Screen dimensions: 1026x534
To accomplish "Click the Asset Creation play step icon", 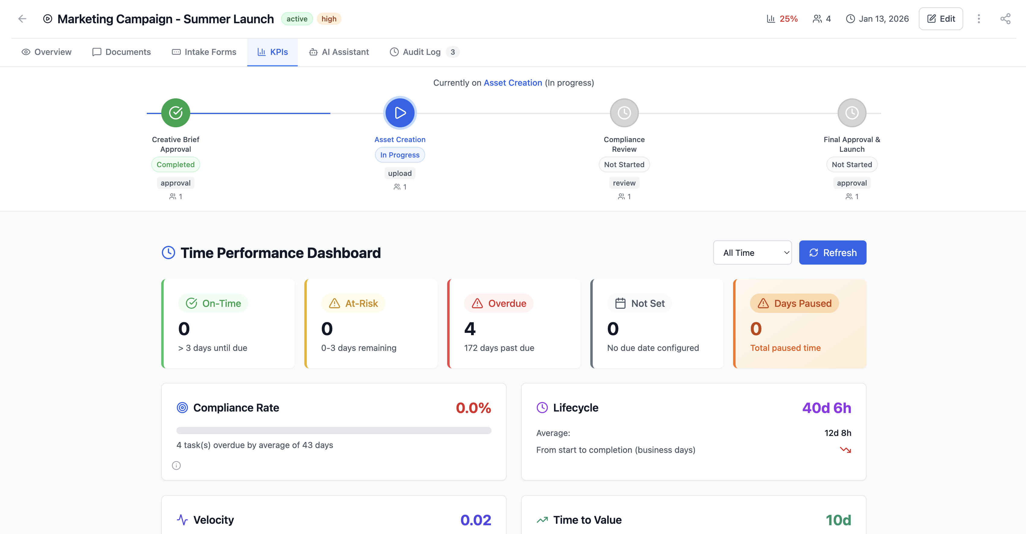I will tap(400, 113).
